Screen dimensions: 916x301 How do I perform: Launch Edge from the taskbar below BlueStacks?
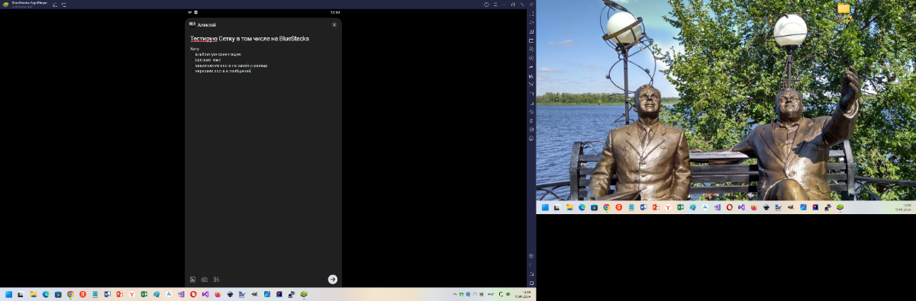46,294
